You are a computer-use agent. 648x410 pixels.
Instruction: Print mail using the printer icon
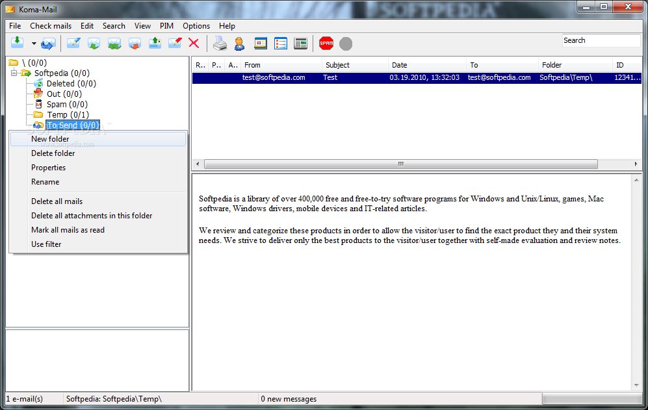[220, 43]
